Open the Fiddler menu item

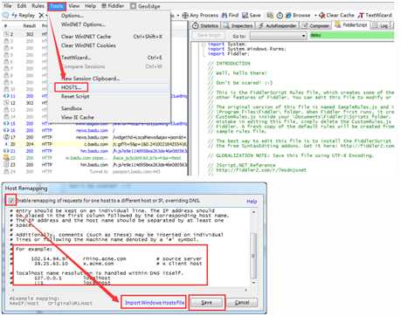[113, 6]
